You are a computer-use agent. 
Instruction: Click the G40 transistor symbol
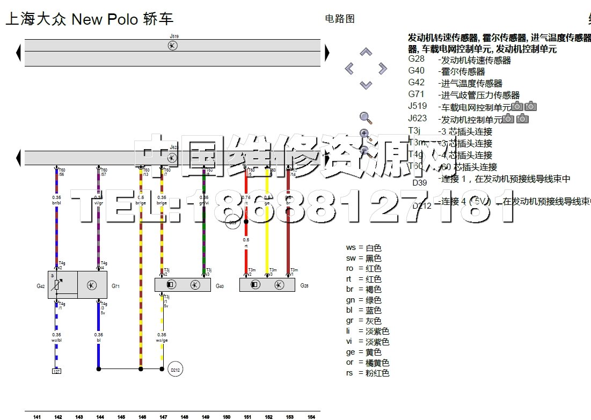[195, 284]
